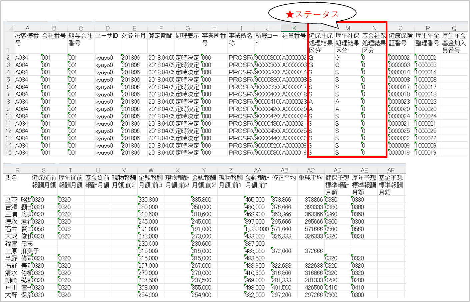Click the 基金予想標準報酬月額 header cell
The image size is (470, 302).
coord(391,185)
